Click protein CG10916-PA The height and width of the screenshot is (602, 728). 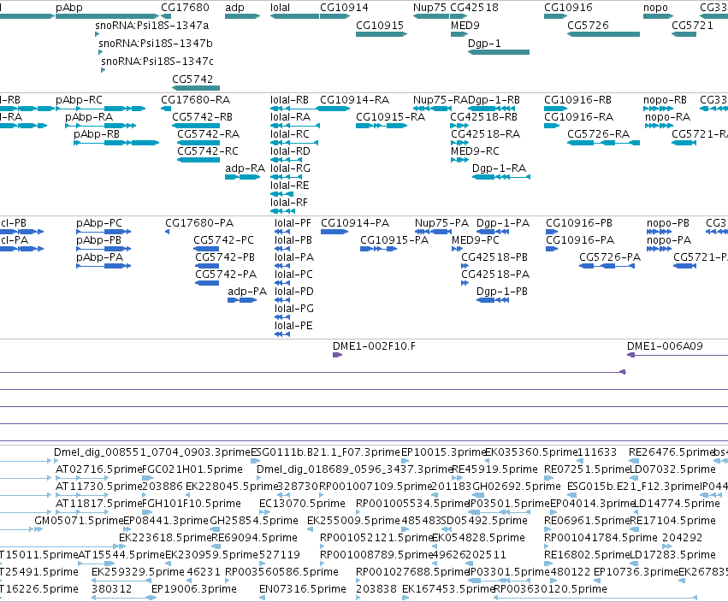[x=580, y=240]
